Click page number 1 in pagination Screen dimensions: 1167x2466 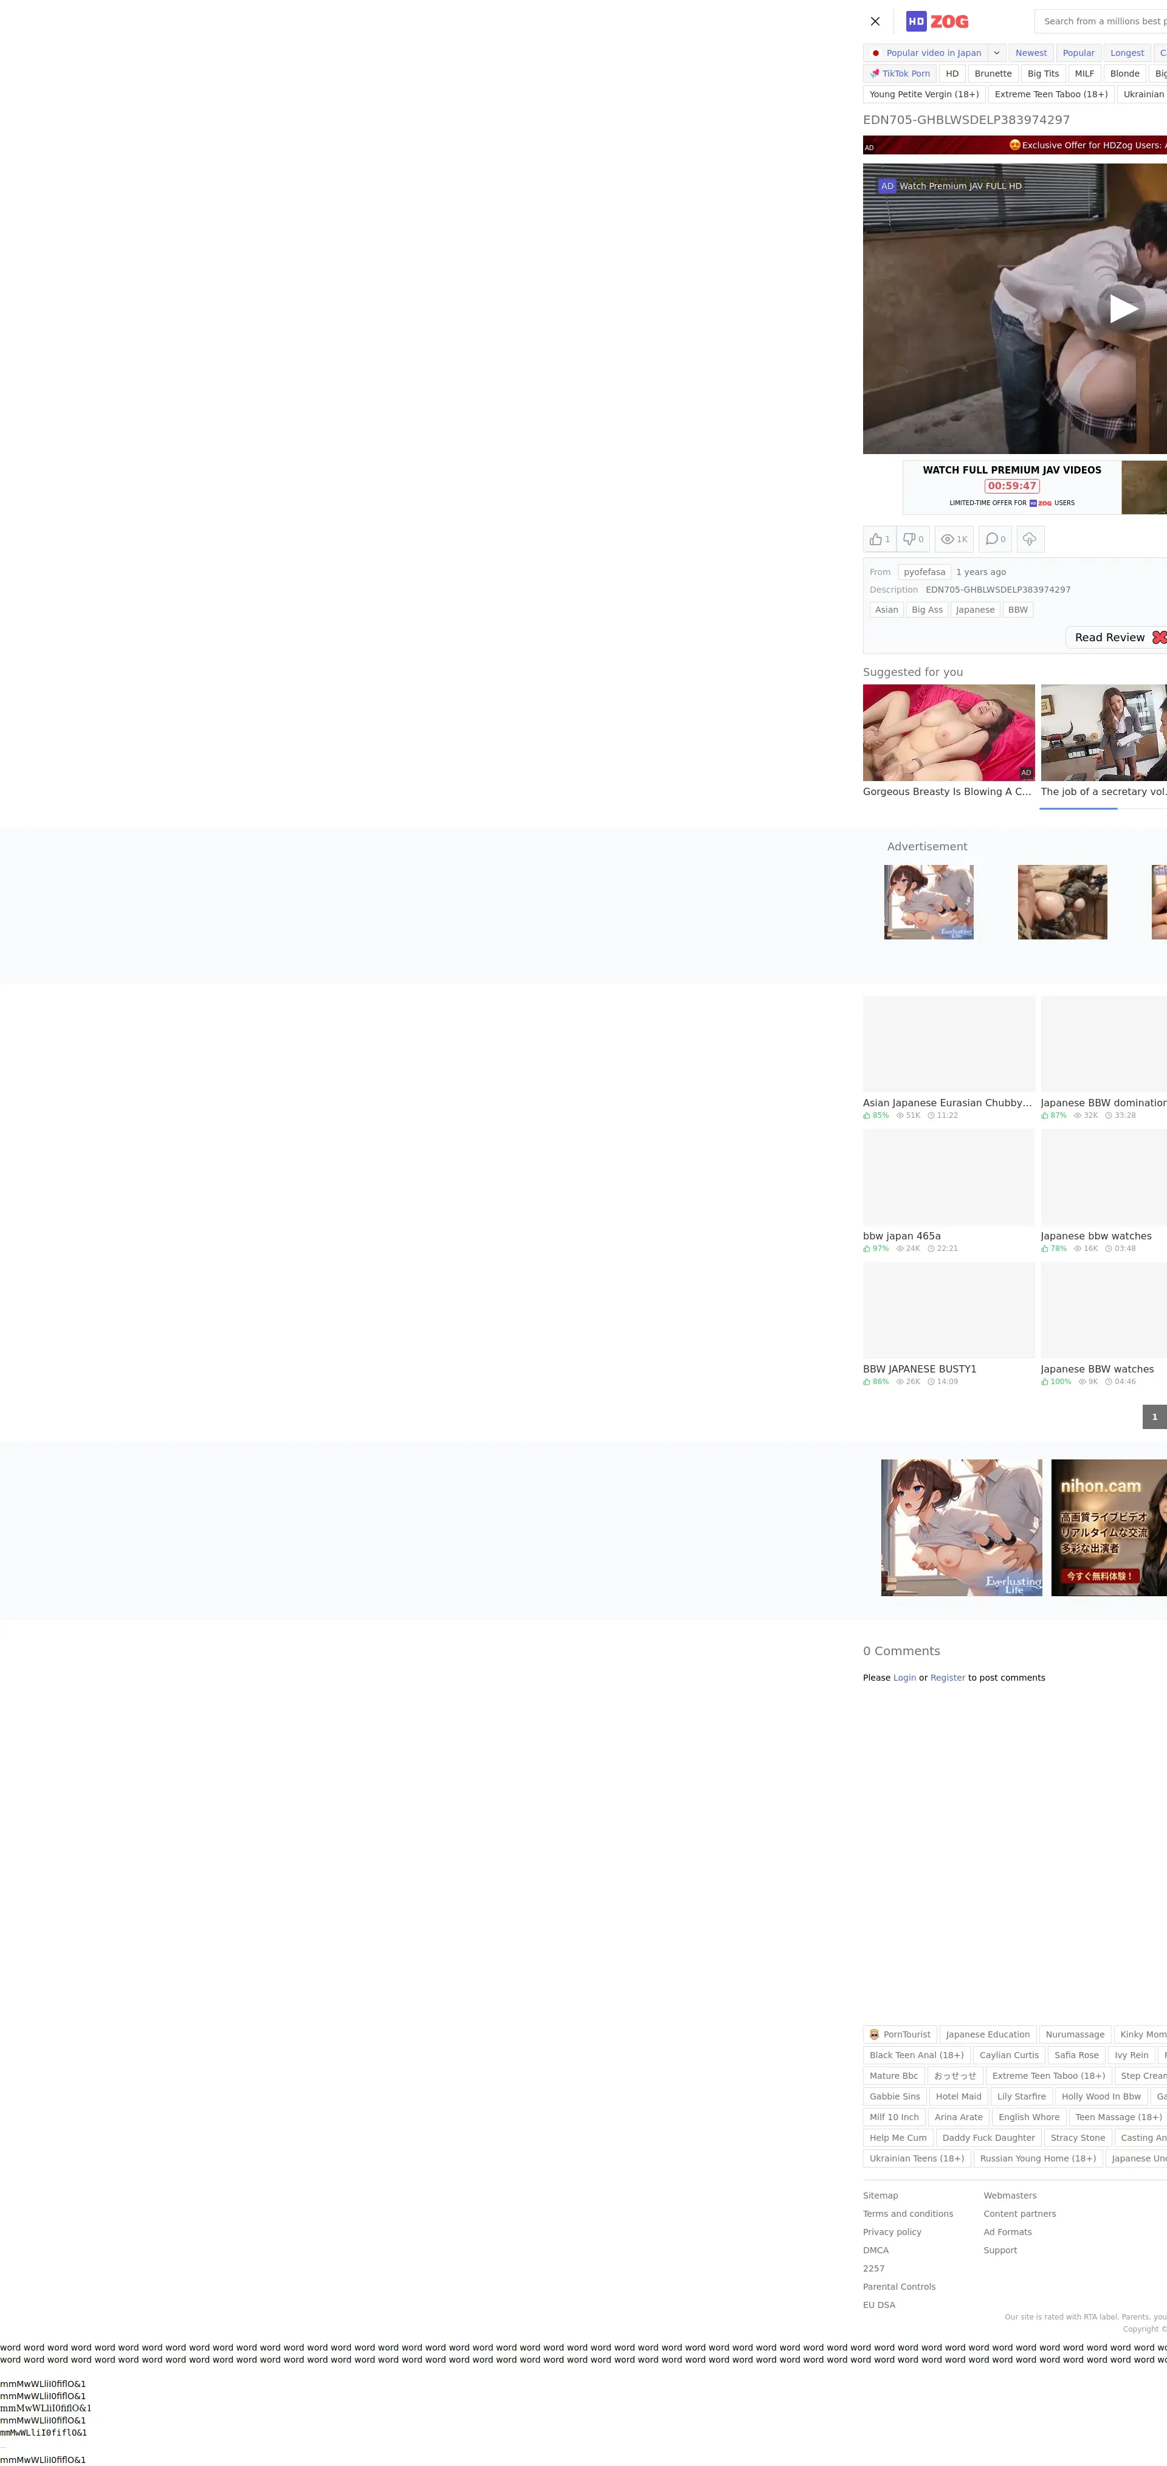[x=1154, y=1417]
